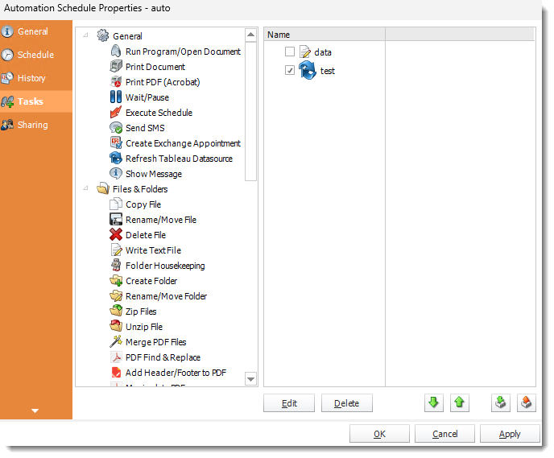Click the green down arrow move button

point(434,402)
